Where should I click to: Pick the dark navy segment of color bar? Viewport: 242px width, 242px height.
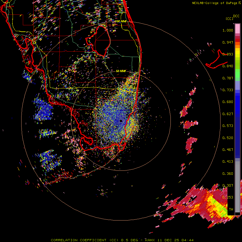(237, 137)
